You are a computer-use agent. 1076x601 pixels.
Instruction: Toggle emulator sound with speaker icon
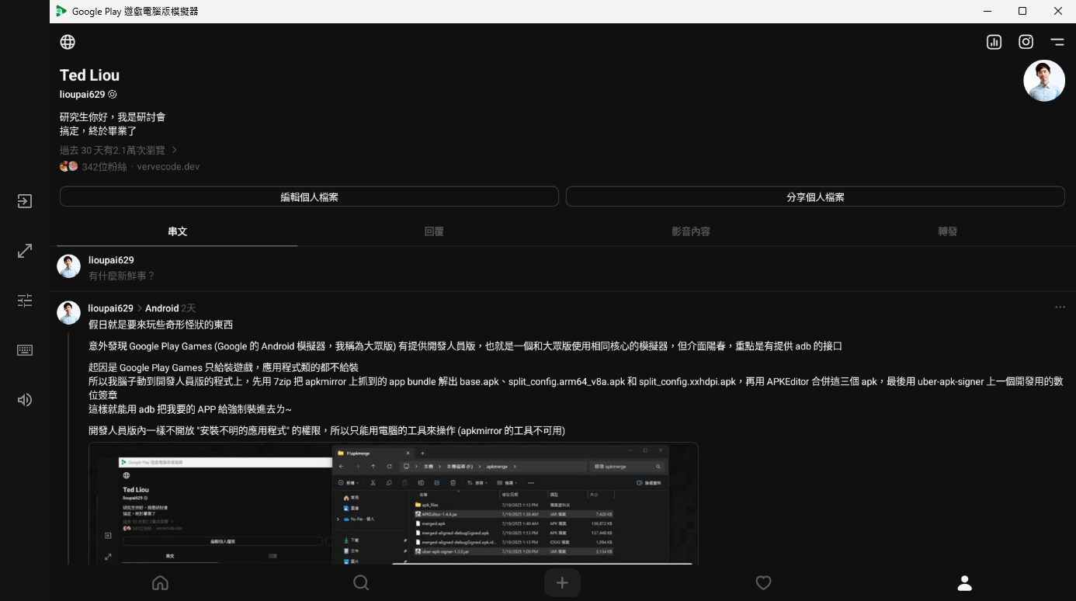[x=25, y=400]
